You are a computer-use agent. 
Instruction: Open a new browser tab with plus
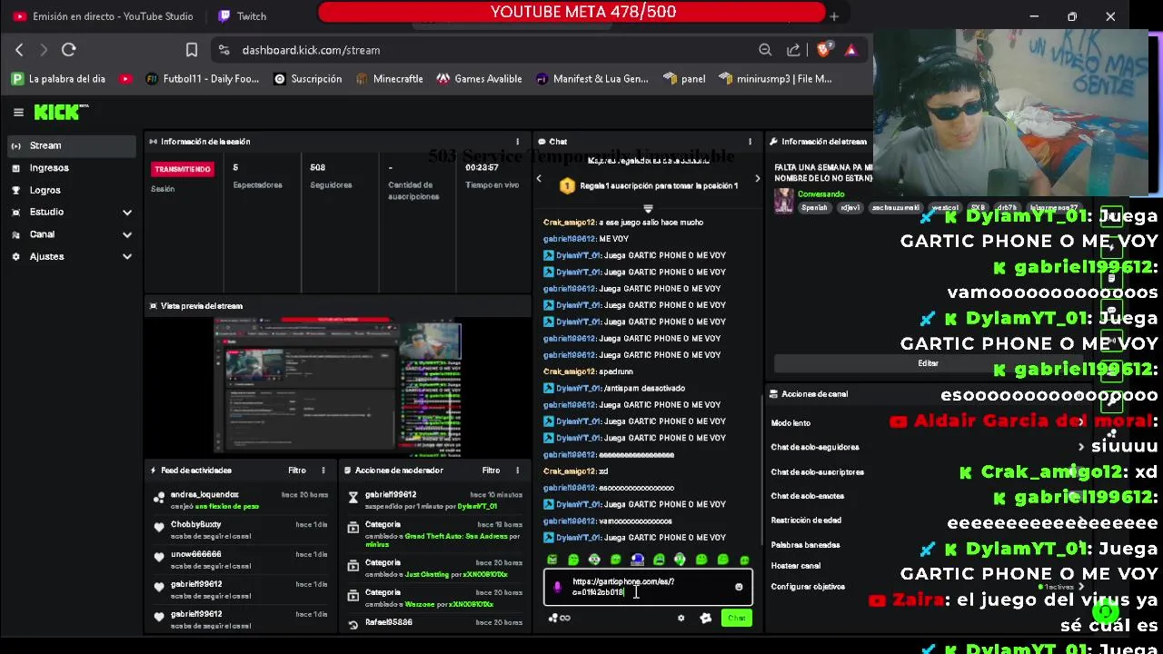pyautogui.click(x=834, y=16)
